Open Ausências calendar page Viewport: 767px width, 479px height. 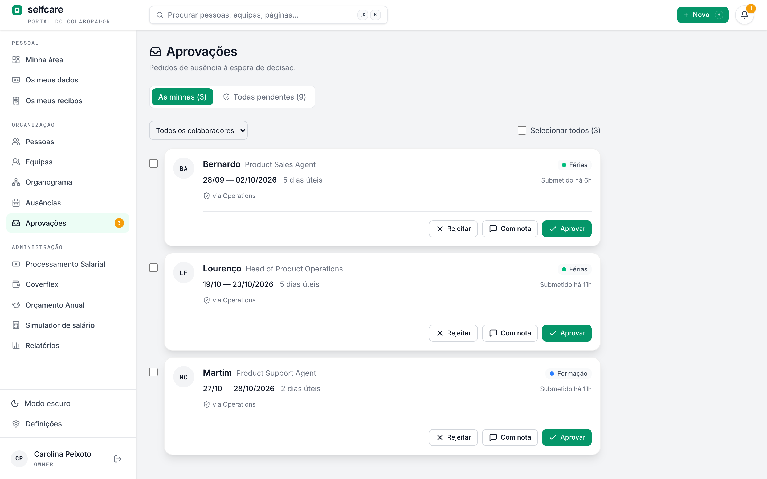click(x=68, y=203)
